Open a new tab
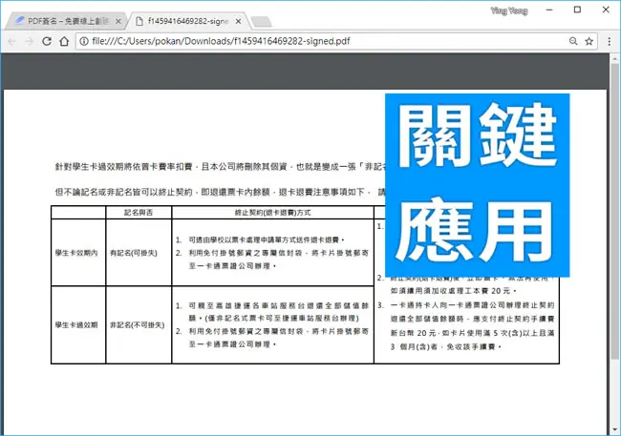The height and width of the screenshot is (436, 621). pos(262,22)
